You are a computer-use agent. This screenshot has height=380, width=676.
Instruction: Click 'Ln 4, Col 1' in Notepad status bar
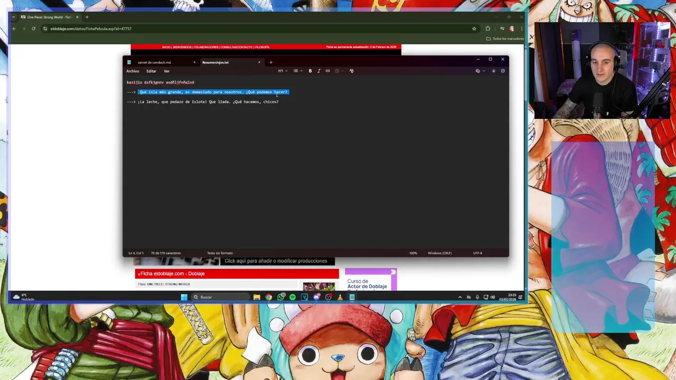[x=136, y=253]
